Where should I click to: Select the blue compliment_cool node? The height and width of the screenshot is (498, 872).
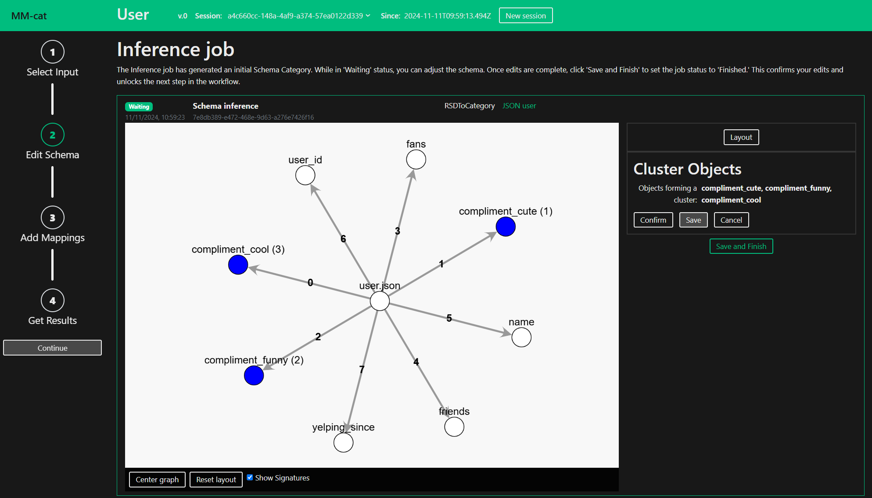click(x=238, y=265)
